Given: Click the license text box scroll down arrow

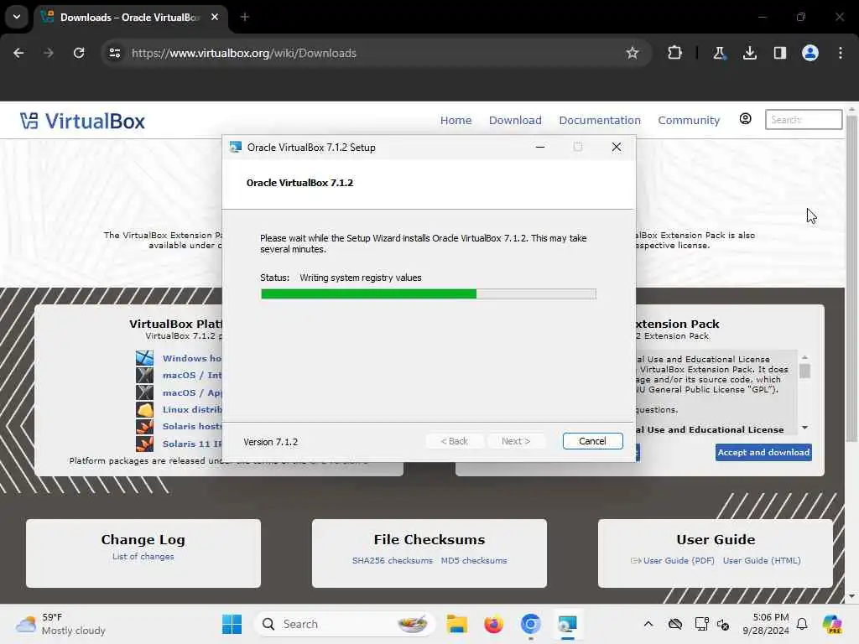Looking at the screenshot, I should pyautogui.click(x=804, y=428).
